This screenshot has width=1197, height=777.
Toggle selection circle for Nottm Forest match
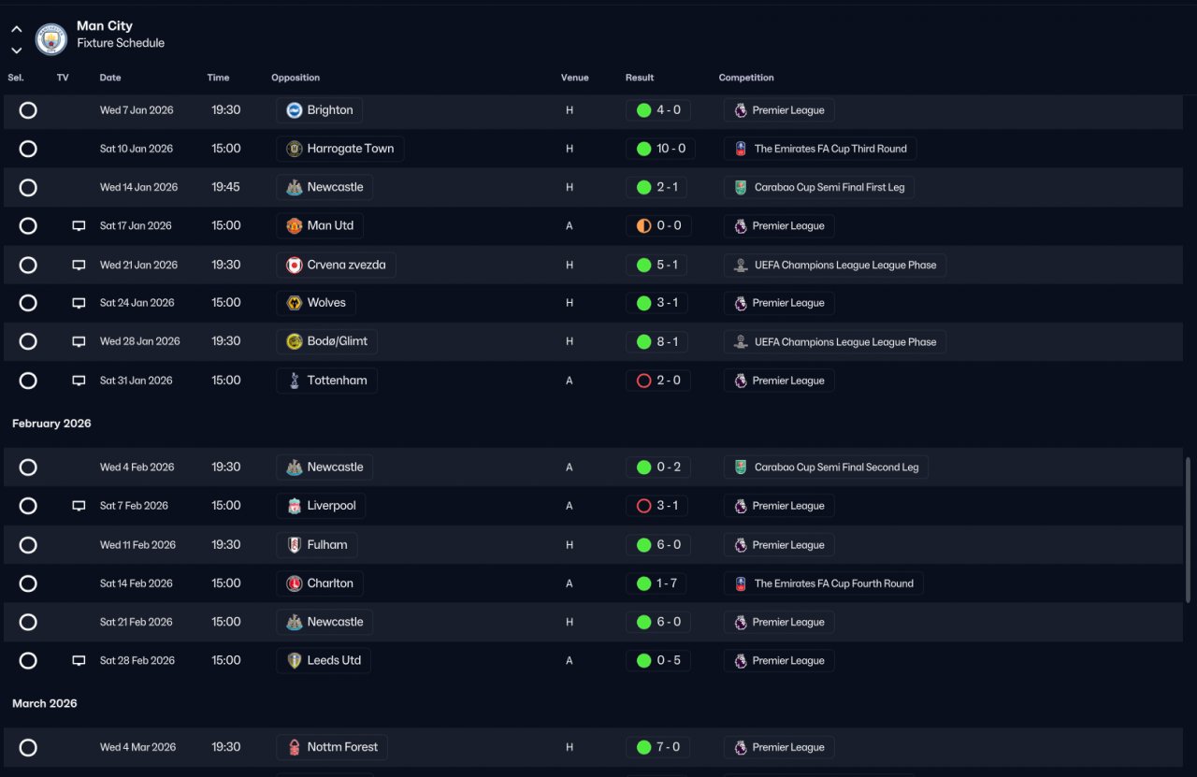[x=28, y=747]
